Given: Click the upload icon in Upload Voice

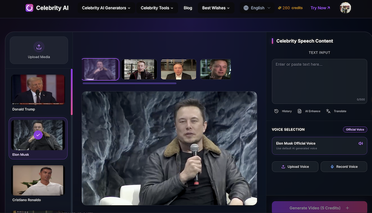Looking at the screenshot, I should tap(283, 167).
